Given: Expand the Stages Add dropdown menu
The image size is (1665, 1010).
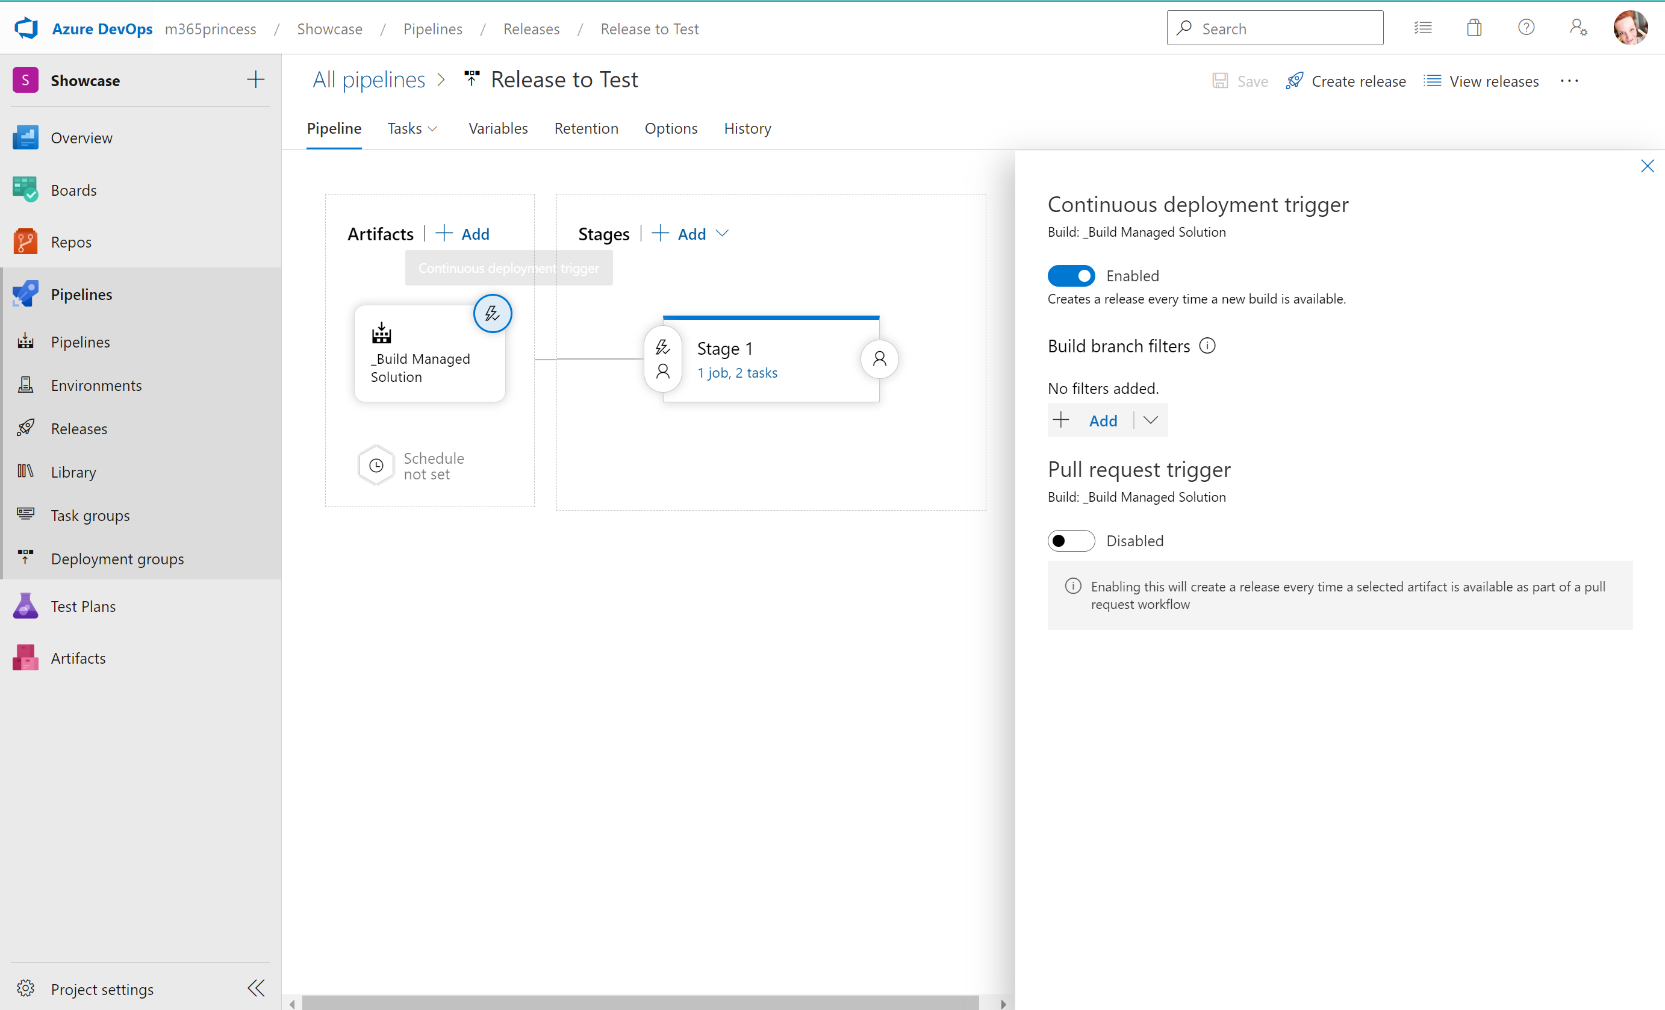Looking at the screenshot, I should coord(723,233).
